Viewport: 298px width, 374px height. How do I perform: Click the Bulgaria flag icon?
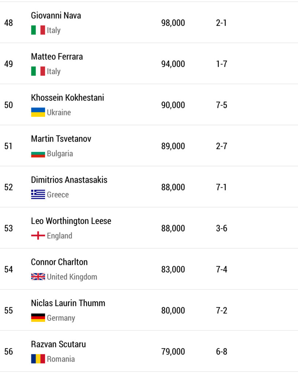click(x=38, y=153)
